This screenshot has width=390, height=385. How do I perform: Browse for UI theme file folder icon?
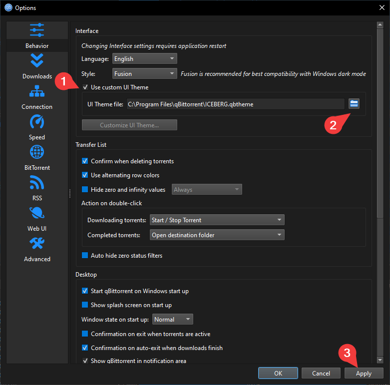tap(354, 104)
